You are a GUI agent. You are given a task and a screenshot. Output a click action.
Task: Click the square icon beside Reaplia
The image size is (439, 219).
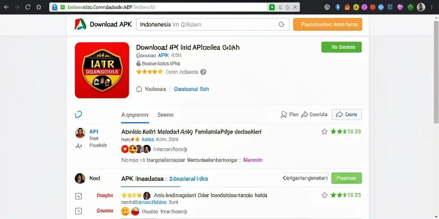click(78, 196)
